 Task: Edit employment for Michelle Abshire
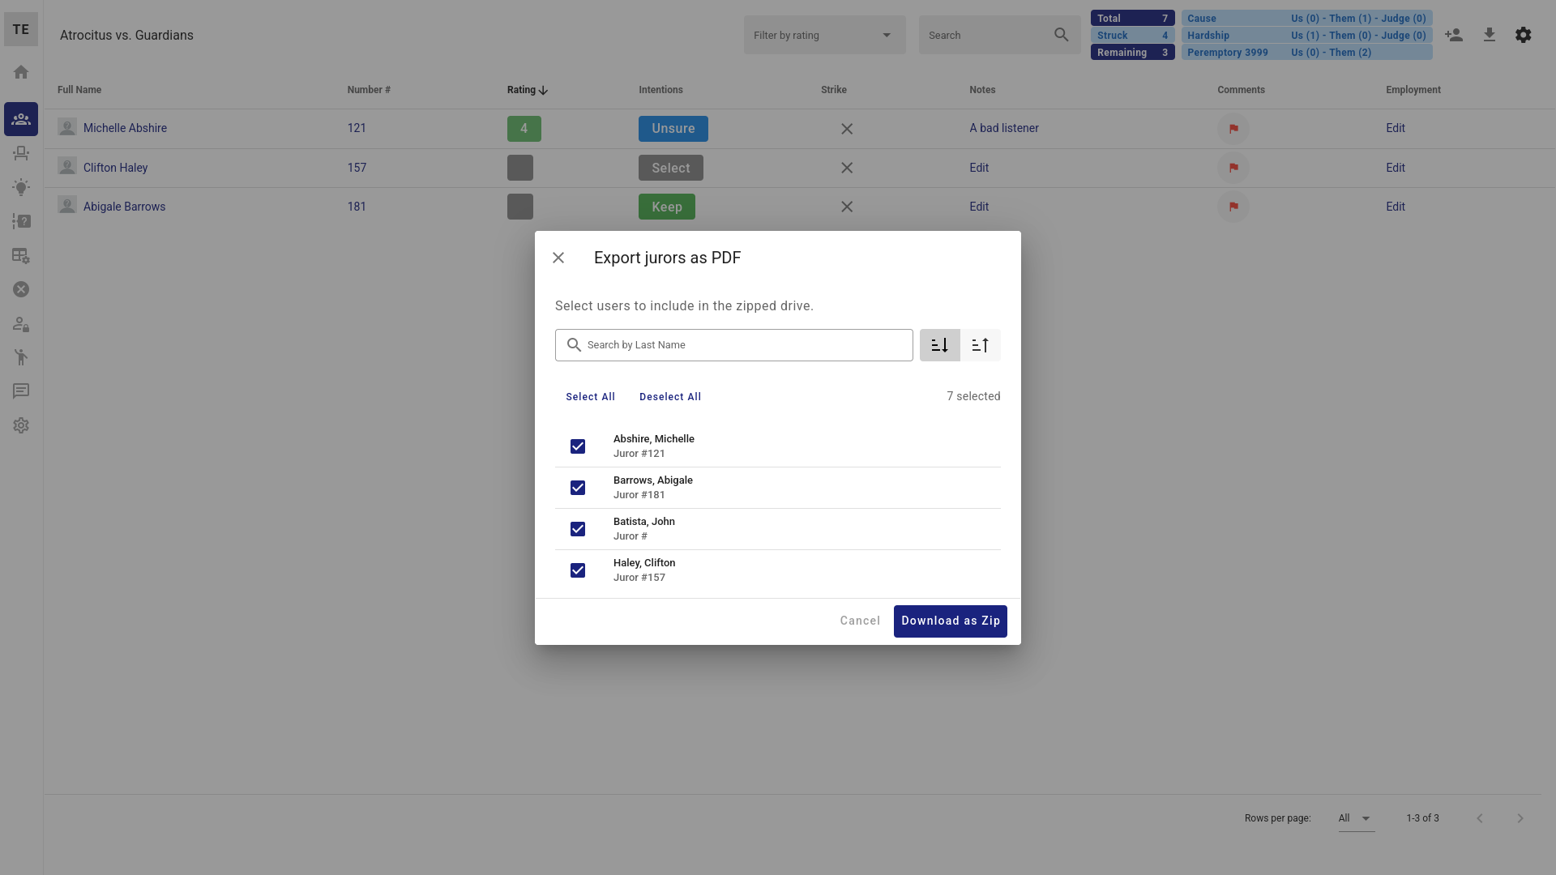click(1396, 128)
